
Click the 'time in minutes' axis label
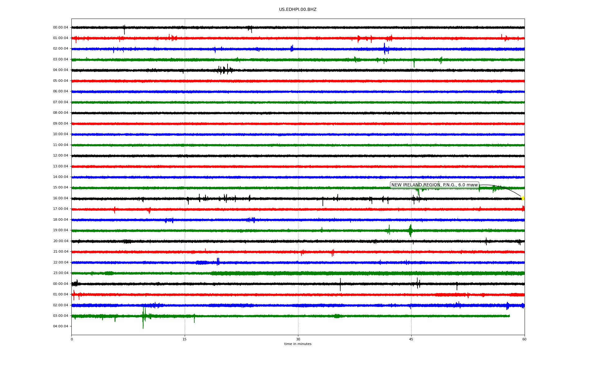pos(298,344)
